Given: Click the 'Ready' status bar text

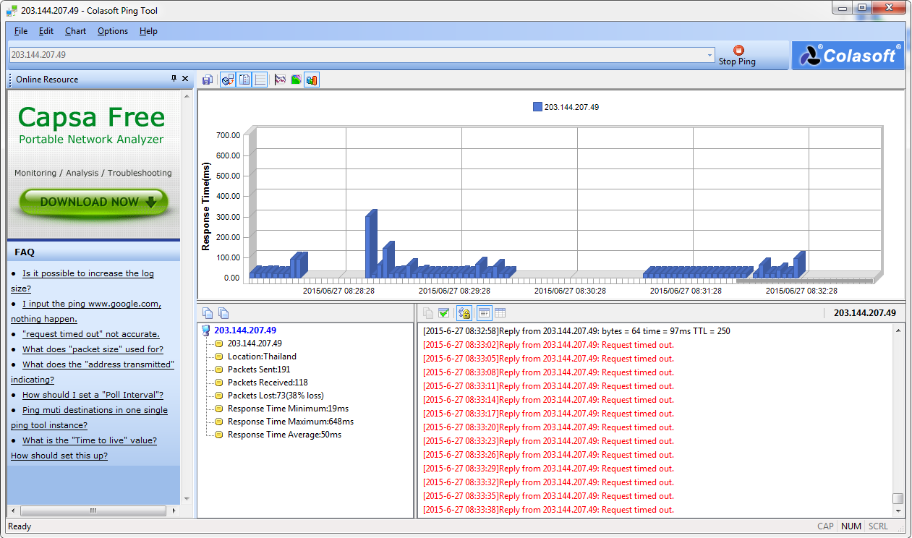Looking at the screenshot, I should 20,526.
